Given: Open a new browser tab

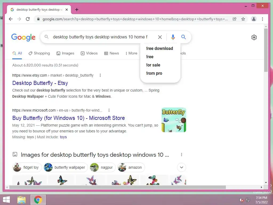Looking at the screenshot, I should (x=77, y=10).
